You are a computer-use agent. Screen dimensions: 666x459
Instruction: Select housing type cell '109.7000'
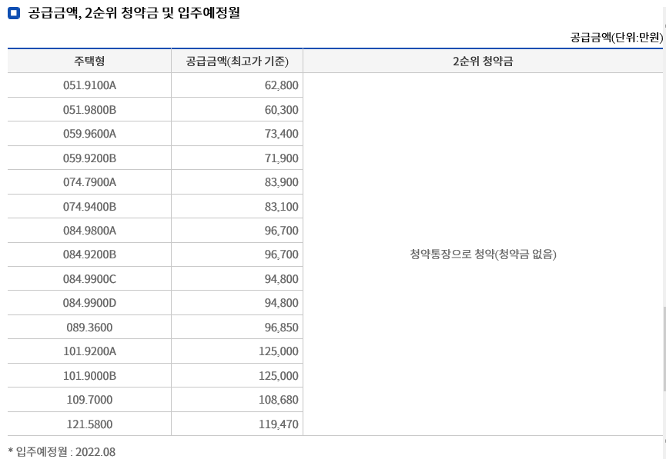(89, 400)
